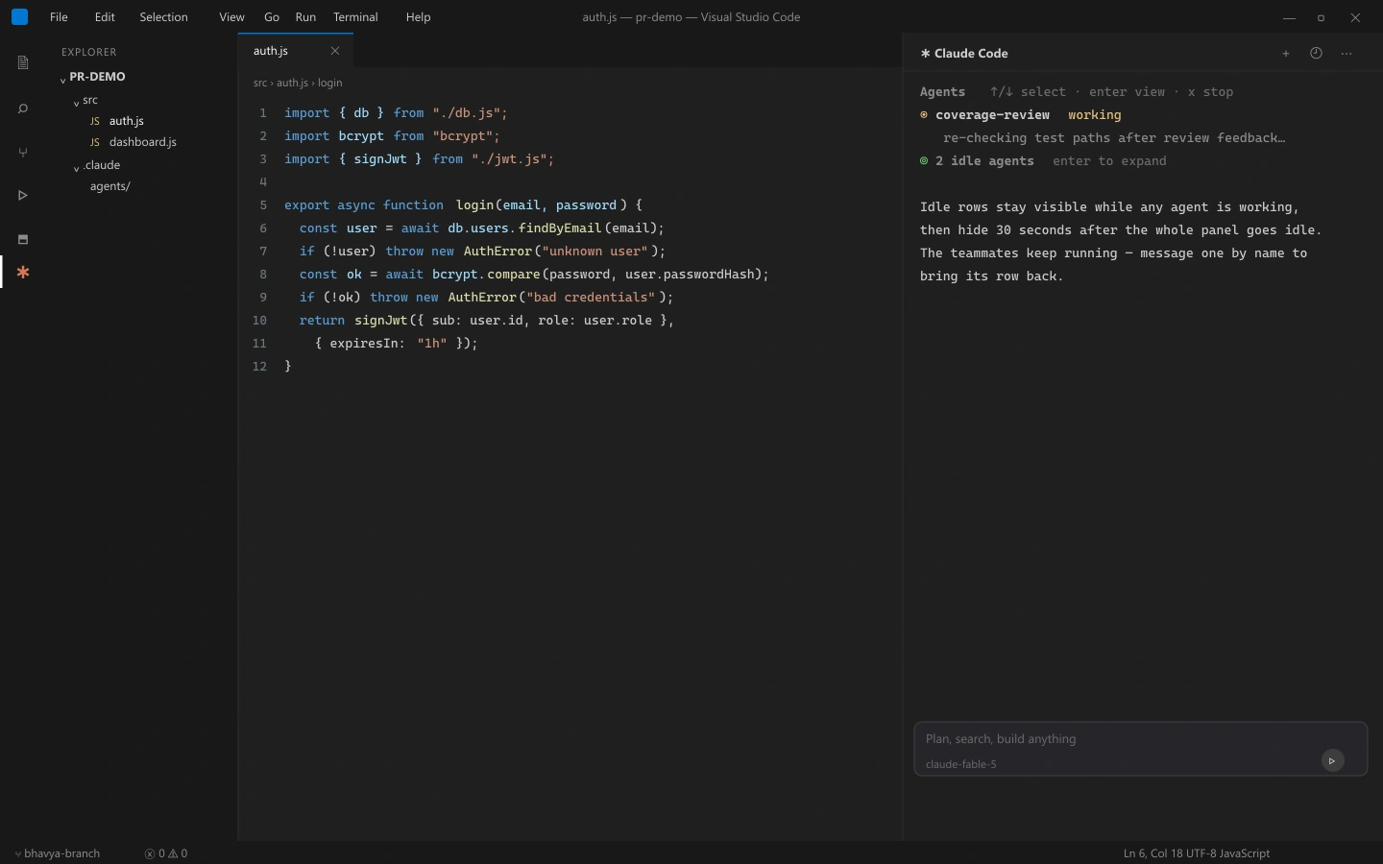The image size is (1383, 864).
Task: Open Claude Code asterisk icon in activity bar
Action: (x=23, y=273)
